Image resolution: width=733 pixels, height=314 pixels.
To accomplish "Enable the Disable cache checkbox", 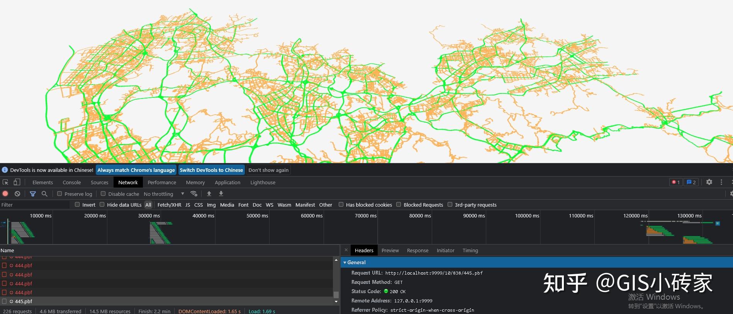I will tap(103, 194).
